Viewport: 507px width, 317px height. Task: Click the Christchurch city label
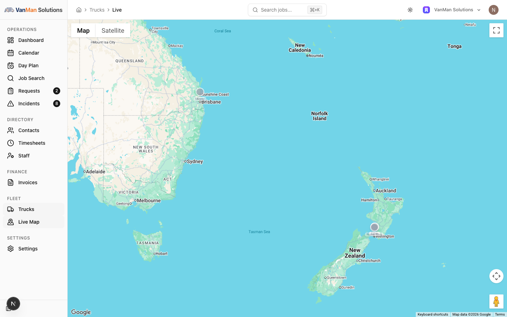(x=369, y=261)
